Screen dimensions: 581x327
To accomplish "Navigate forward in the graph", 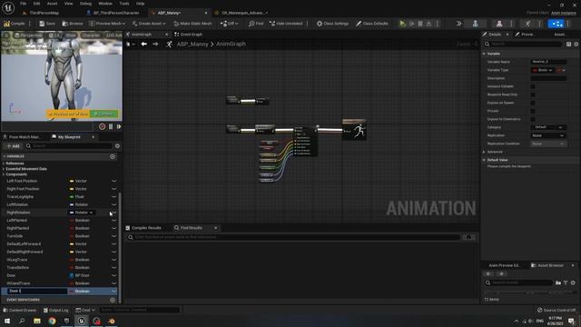I will 155,45.
